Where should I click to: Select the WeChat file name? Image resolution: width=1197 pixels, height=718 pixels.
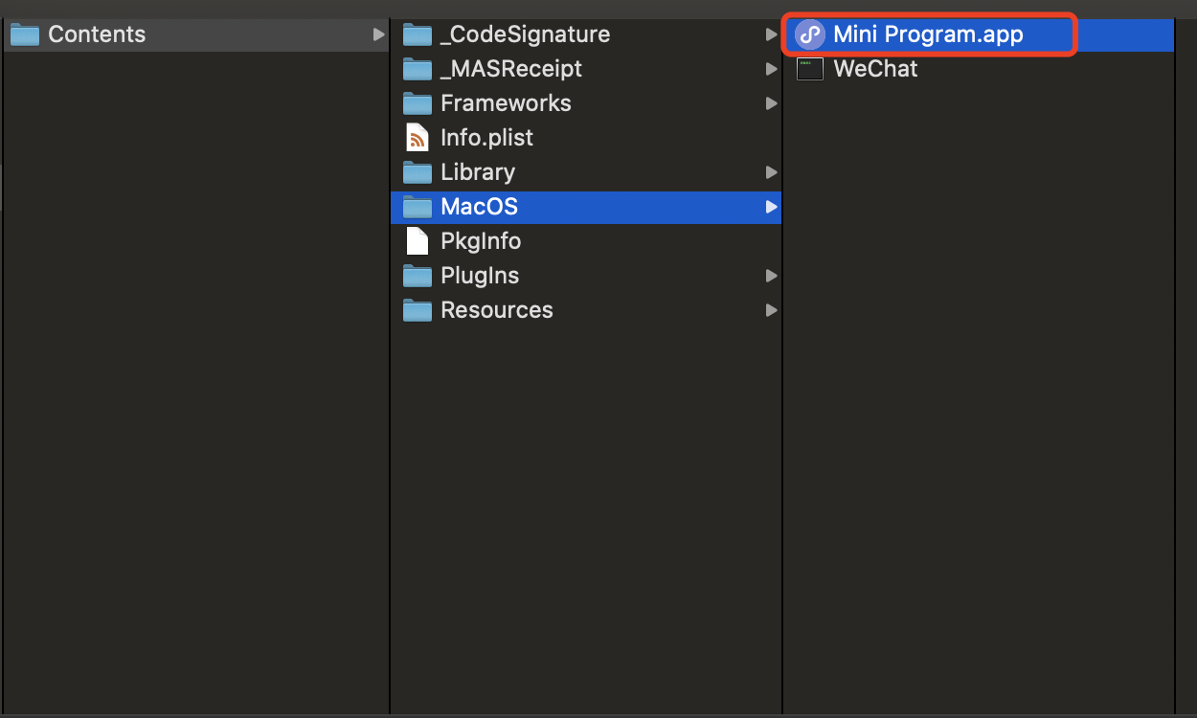[x=875, y=69]
